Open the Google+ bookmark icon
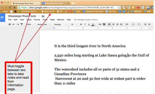 (x=70, y=11)
